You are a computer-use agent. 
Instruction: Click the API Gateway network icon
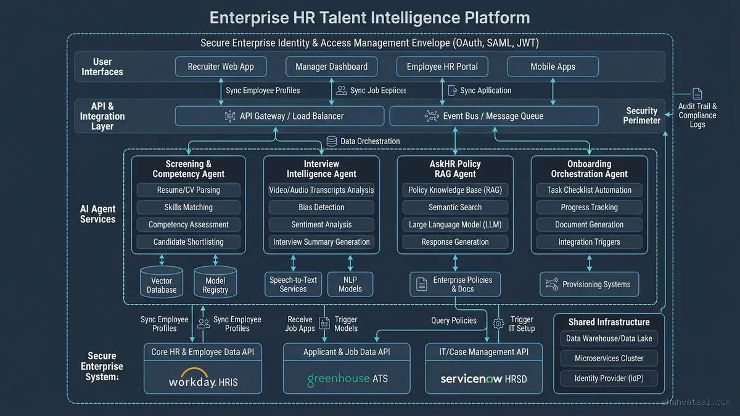coord(230,116)
